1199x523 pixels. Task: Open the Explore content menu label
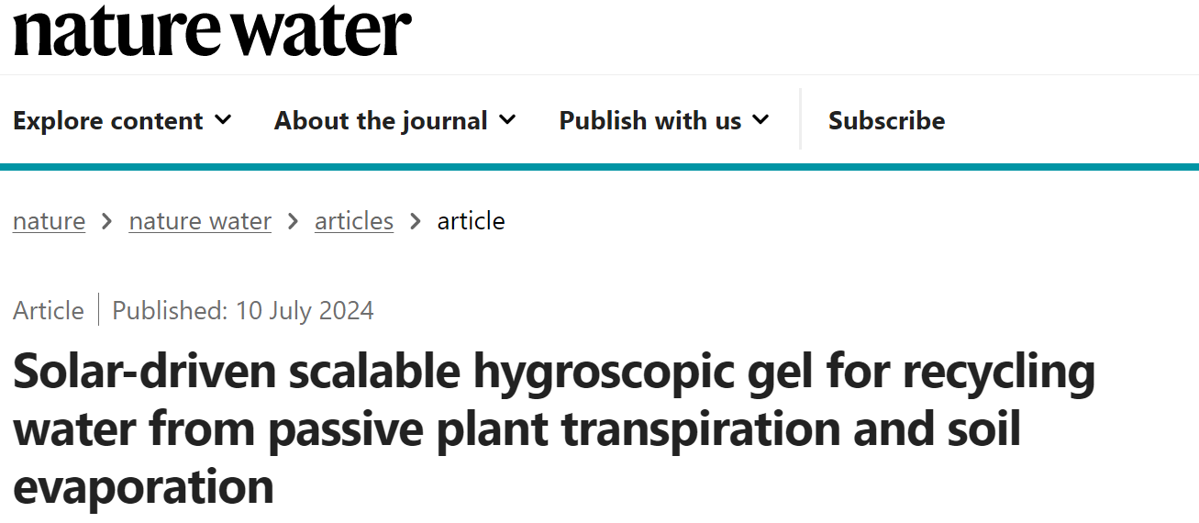click(108, 120)
